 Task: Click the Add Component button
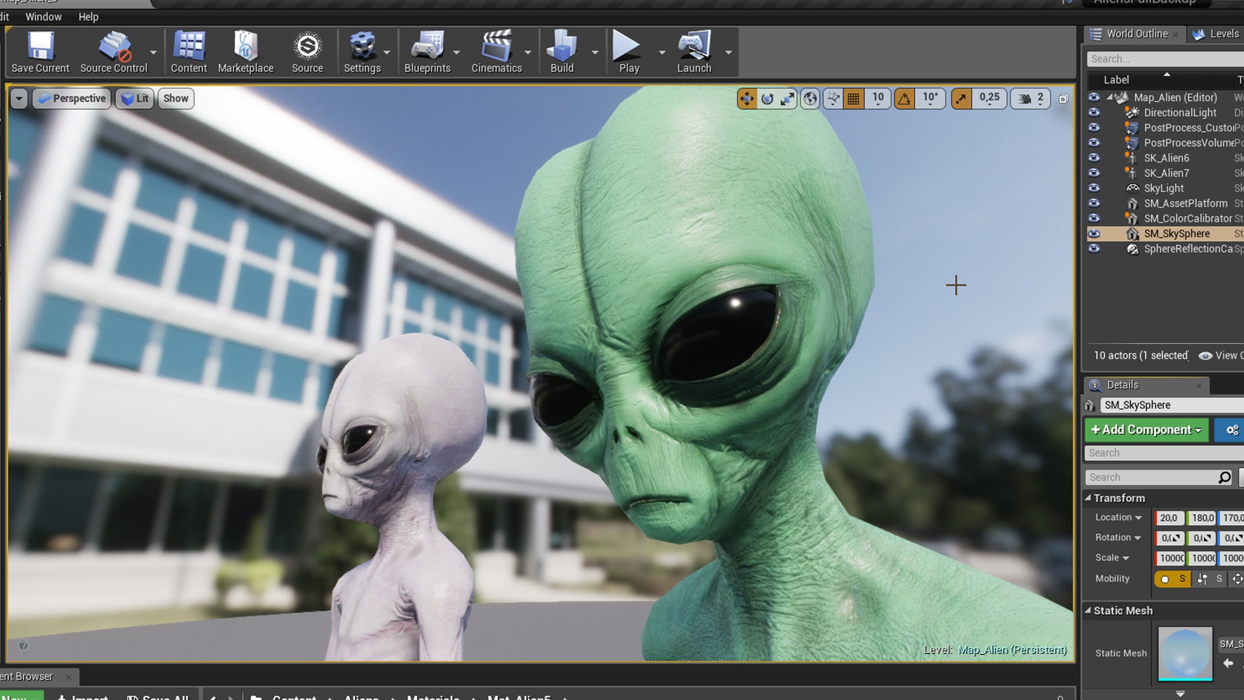(1146, 430)
